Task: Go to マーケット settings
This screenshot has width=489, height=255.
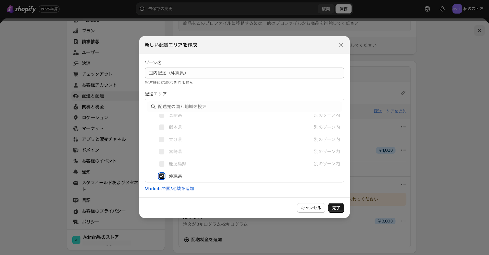Action: [93, 128]
